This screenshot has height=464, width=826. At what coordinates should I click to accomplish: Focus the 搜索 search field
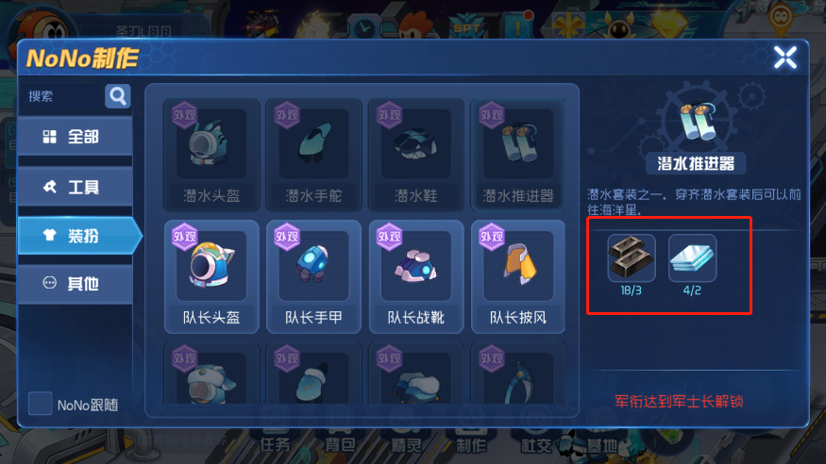(x=62, y=96)
